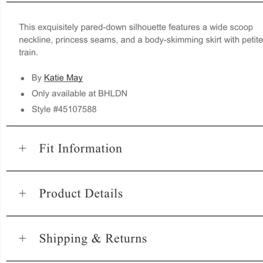This screenshot has width=263, height=263.
Task: Click the word 'BHLDN' in the list
Action: (113, 94)
